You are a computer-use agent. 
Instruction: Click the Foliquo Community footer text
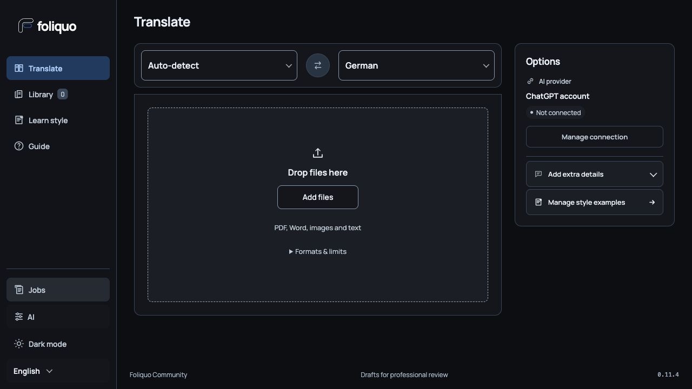pyautogui.click(x=158, y=374)
